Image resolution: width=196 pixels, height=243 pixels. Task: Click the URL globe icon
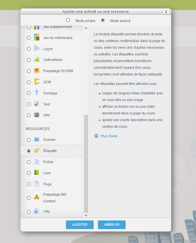(37, 211)
